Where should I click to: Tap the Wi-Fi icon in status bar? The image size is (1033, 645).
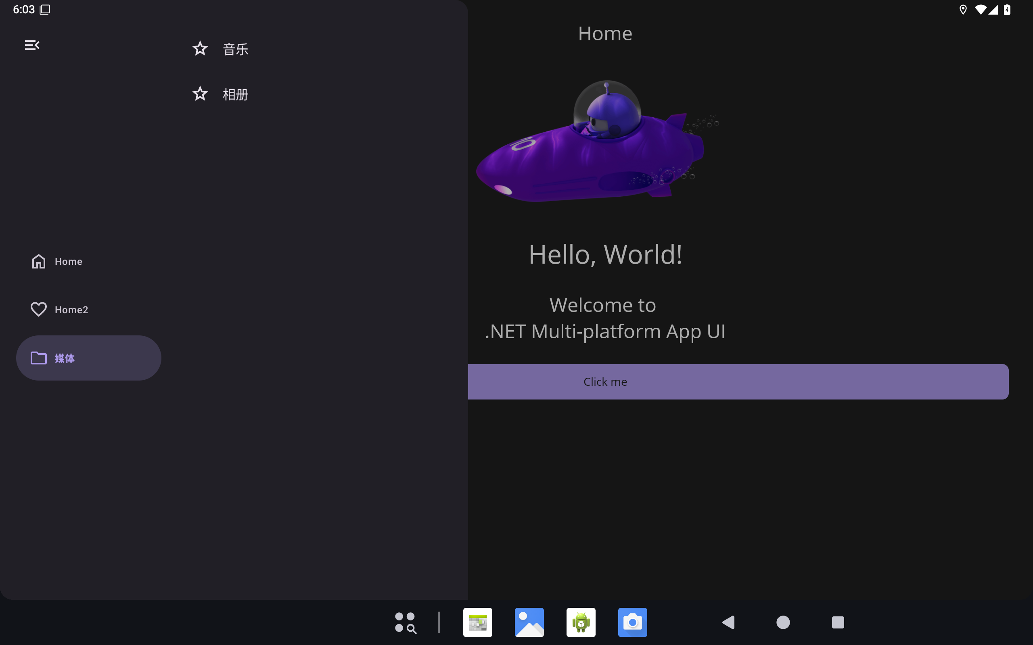[981, 9]
